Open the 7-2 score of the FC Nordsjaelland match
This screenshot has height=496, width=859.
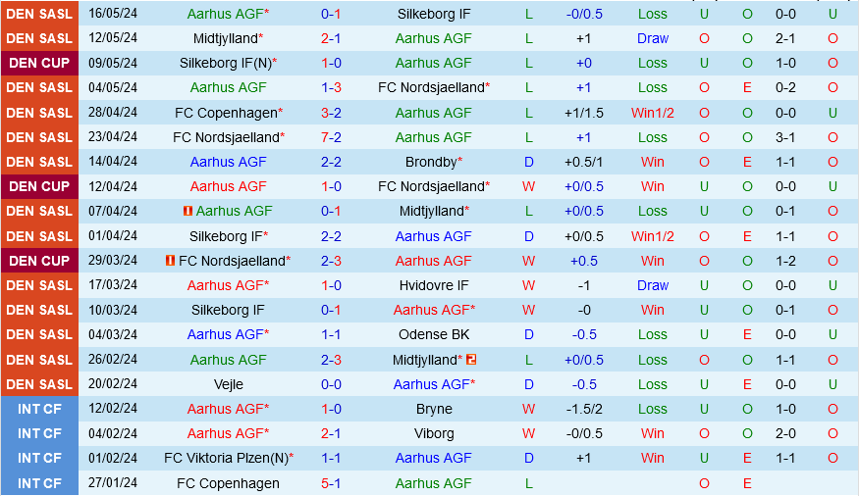coord(331,137)
